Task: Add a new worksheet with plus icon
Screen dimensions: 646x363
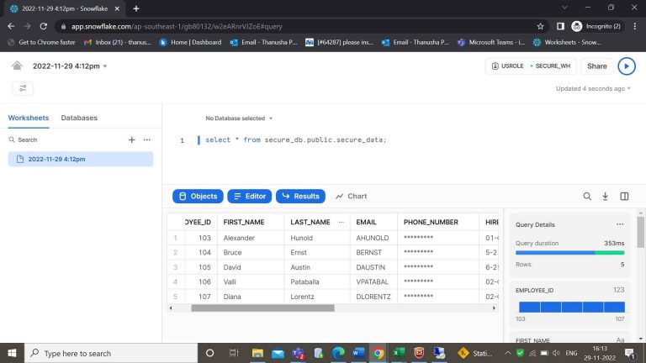Action: coord(131,139)
